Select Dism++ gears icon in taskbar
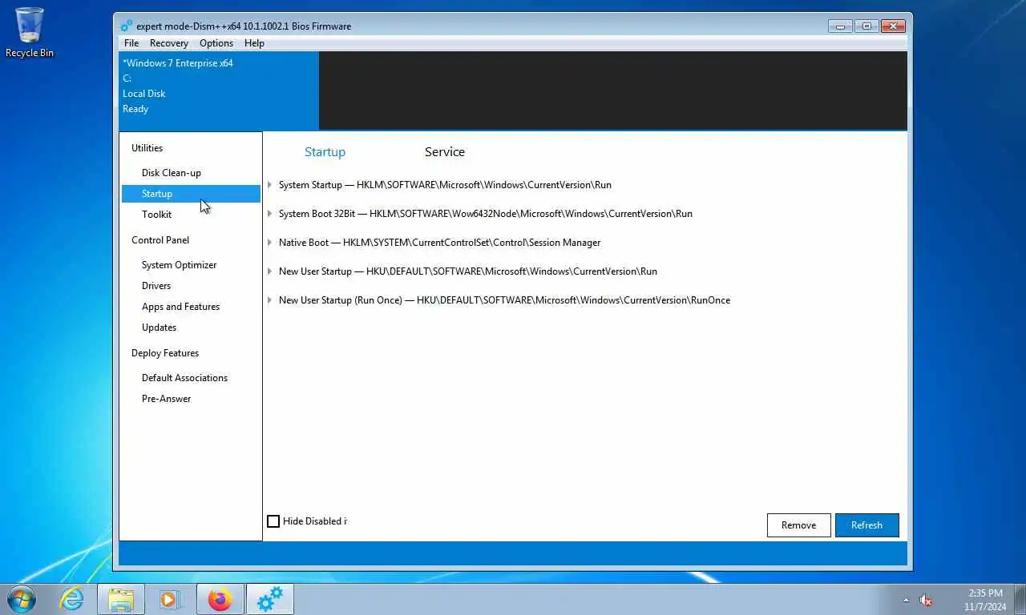1026x615 pixels. tap(270, 599)
